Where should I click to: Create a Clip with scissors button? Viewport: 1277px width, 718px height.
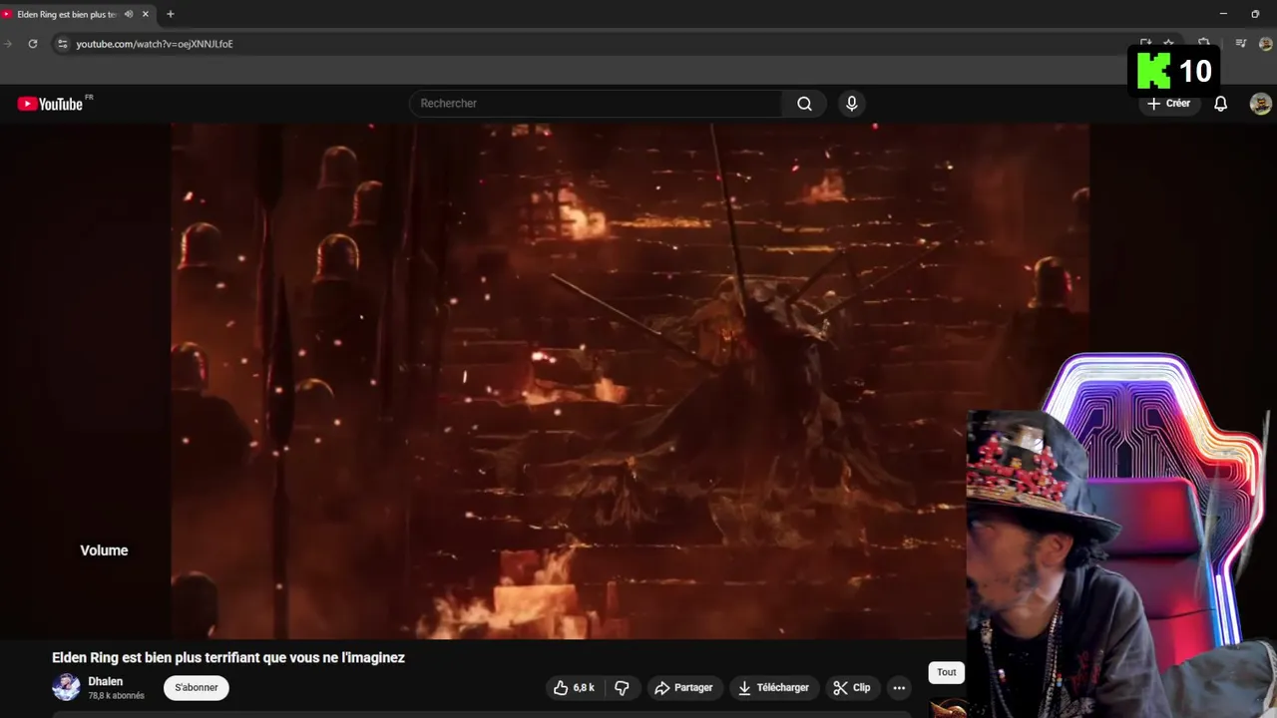coord(852,688)
